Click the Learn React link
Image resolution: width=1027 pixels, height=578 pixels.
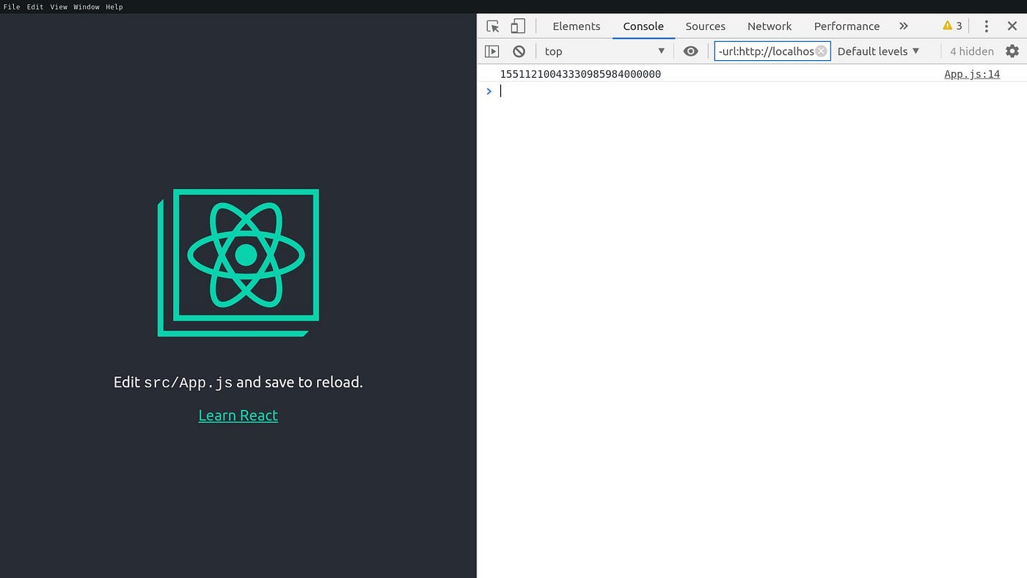238,415
